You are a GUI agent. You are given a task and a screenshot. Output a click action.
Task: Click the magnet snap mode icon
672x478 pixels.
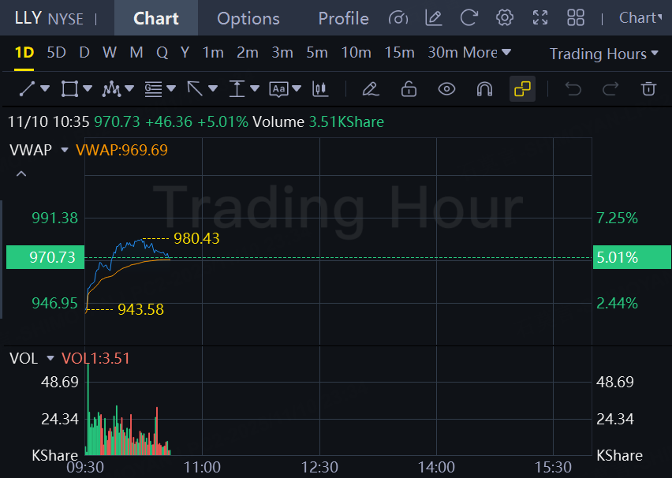(x=484, y=89)
